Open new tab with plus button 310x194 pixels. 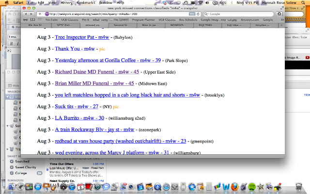[x=281, y=25]
